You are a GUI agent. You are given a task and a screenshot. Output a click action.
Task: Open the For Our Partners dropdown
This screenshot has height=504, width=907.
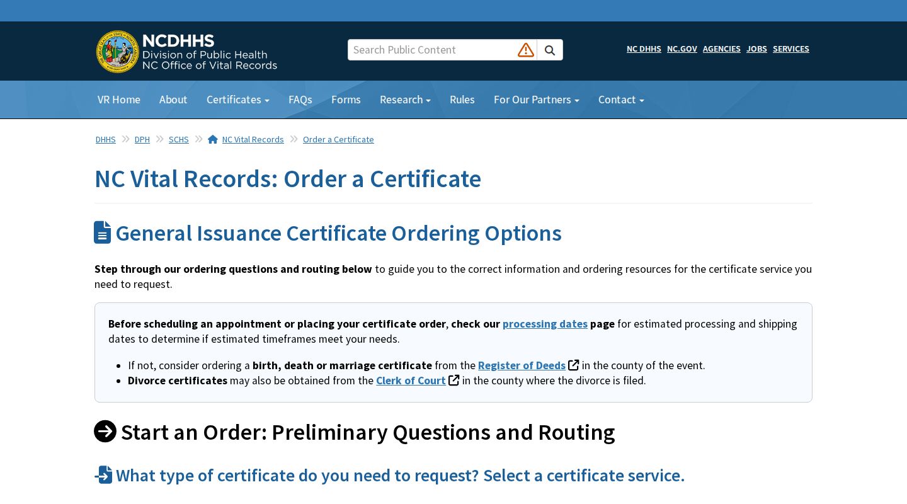coord(537,100)
